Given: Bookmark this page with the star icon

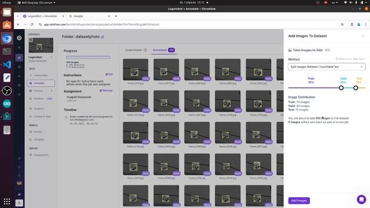Looking at the screenshot, I should click(342, 24).
